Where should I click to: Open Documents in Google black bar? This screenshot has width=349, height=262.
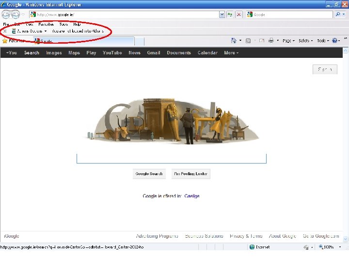[179, 53]
